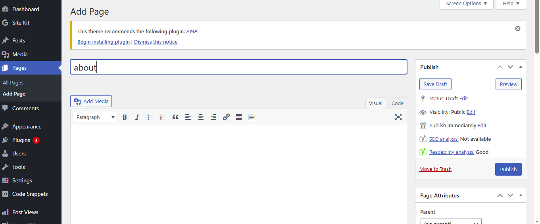Open the Help dropdown tab
The image size is (540, 224).
(511, 4)
